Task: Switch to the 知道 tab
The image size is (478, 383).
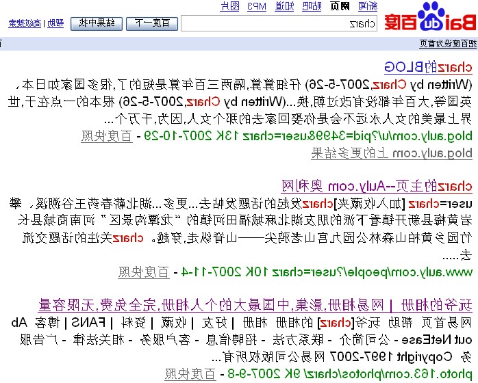Action: pyautogui.click(x=284, y=6)
